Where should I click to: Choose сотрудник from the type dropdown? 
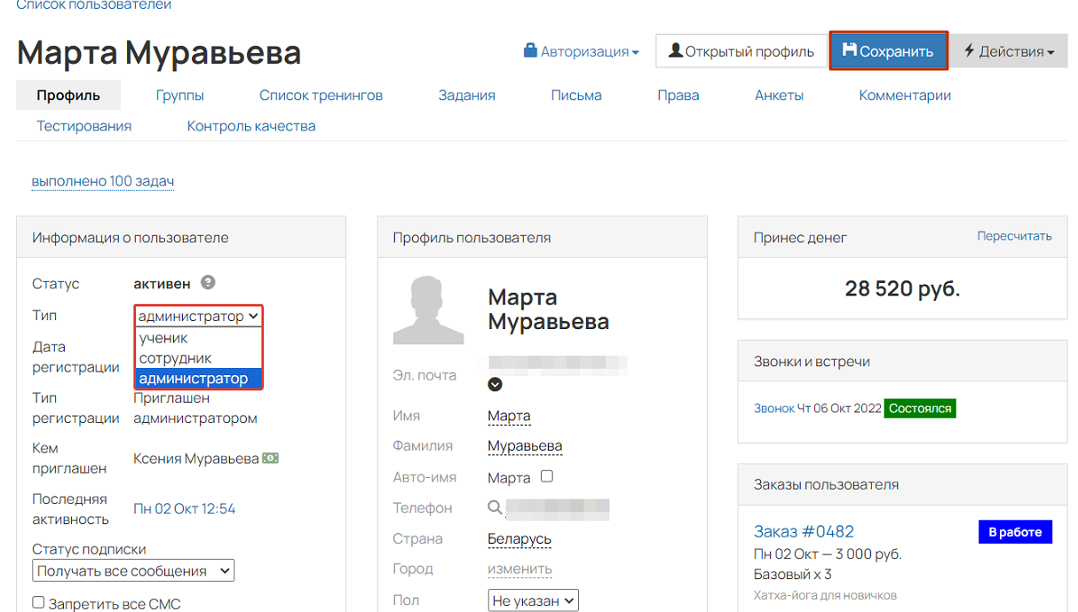point(175,358)
